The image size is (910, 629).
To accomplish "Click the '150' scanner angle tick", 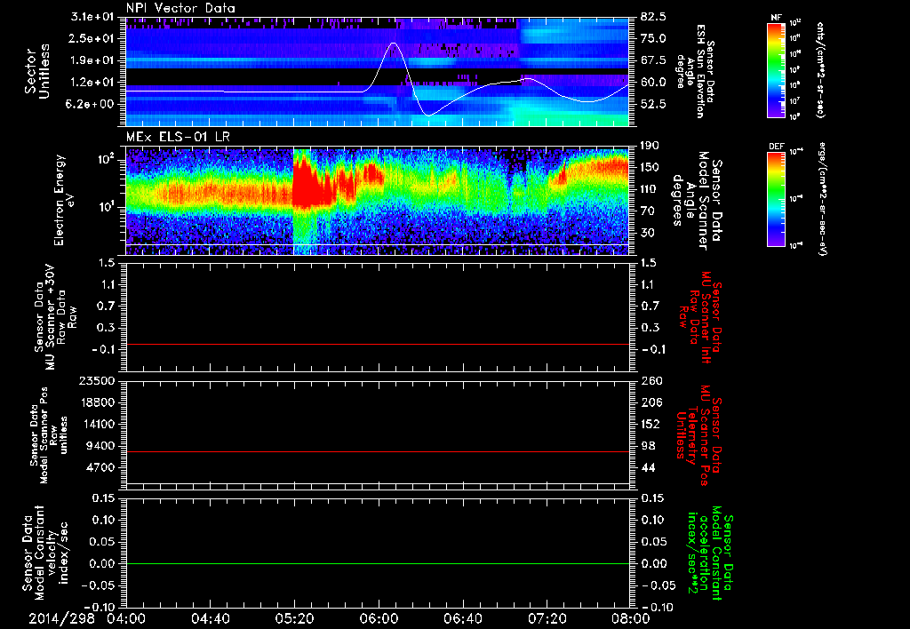I will click(650, 167).
